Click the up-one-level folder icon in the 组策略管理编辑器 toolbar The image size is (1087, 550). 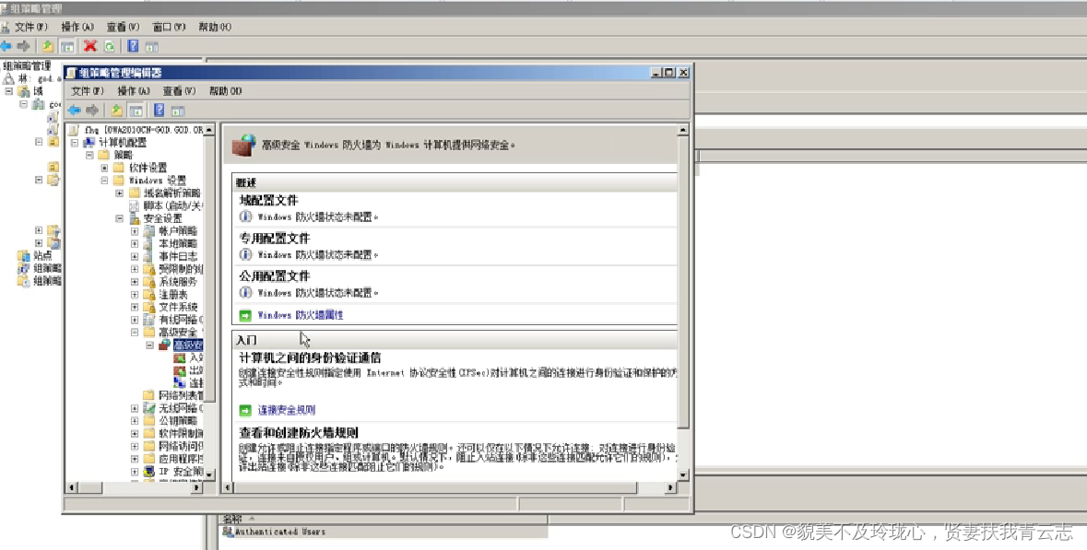coord(116,111)
